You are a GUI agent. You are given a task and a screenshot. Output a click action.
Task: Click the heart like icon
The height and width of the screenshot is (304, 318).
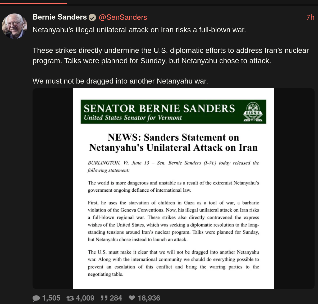tap(132, 298)
